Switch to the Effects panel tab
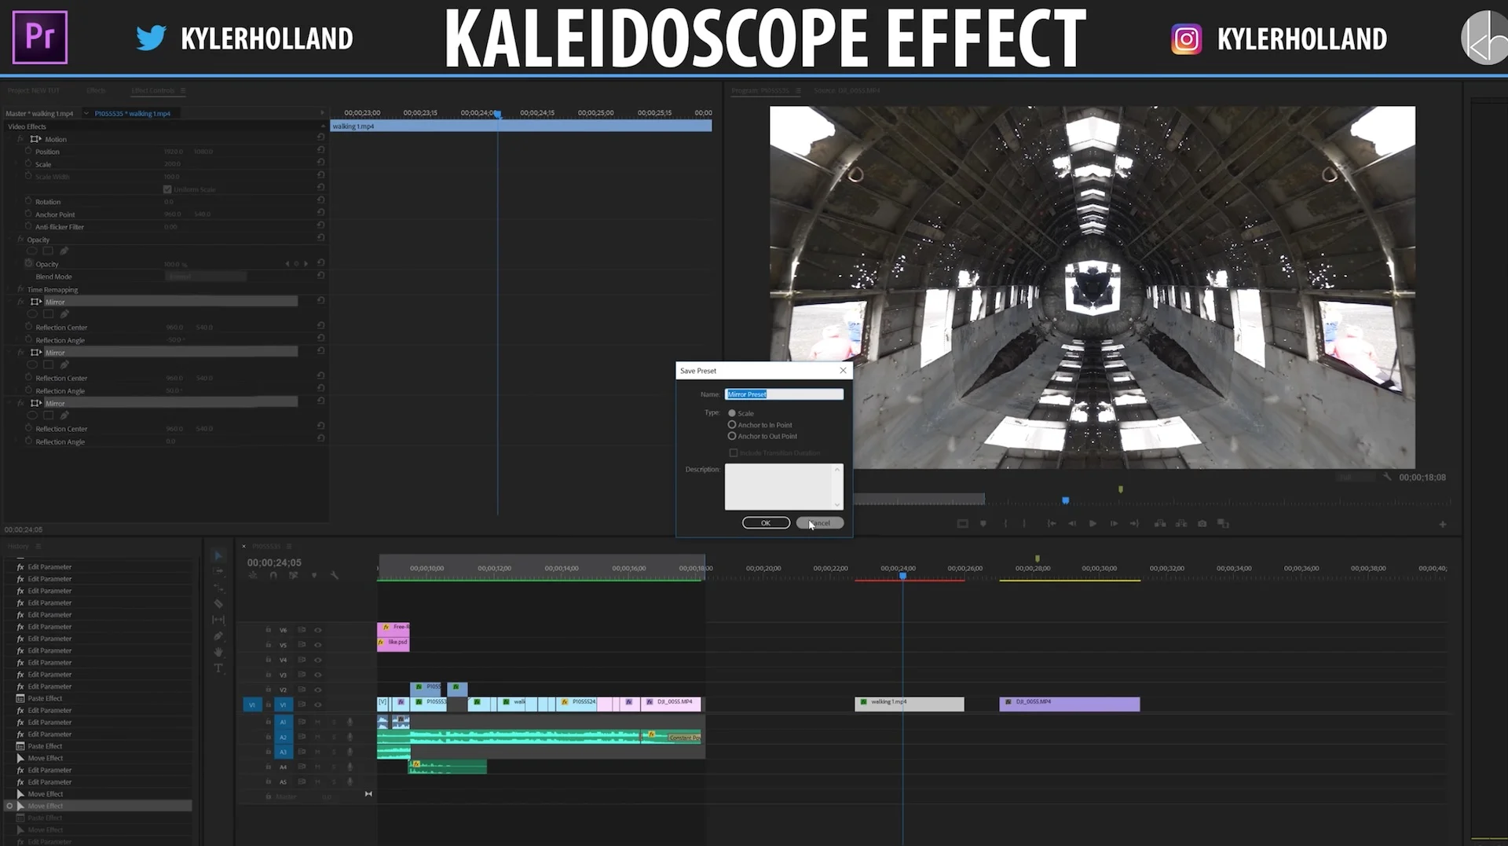The height and width of the screenshot is (846, 1508). pyautogui.click(x=96, y=90)
